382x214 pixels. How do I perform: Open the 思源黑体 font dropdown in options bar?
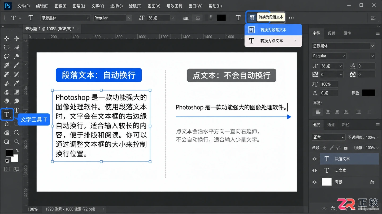(x=66, y=18)
